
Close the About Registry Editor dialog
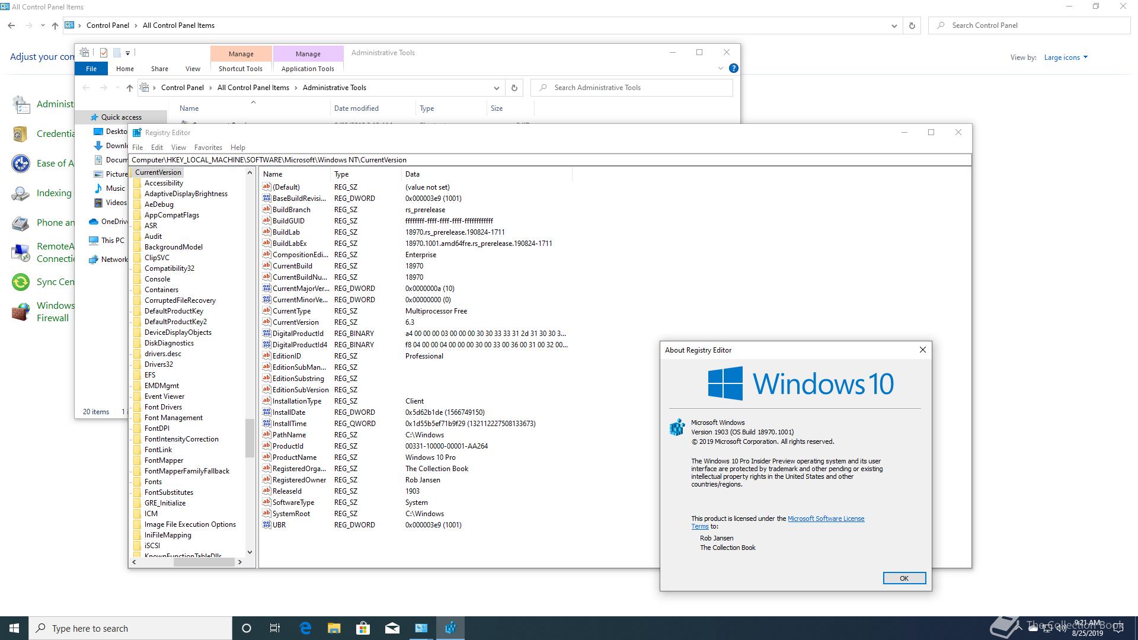[922, 350]
